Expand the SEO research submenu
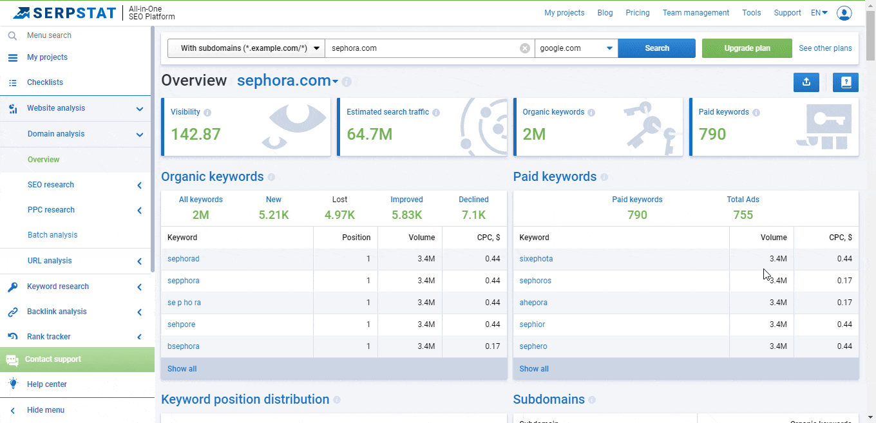Viewport: 876px width, 423px height. click(x=140, y=185)
